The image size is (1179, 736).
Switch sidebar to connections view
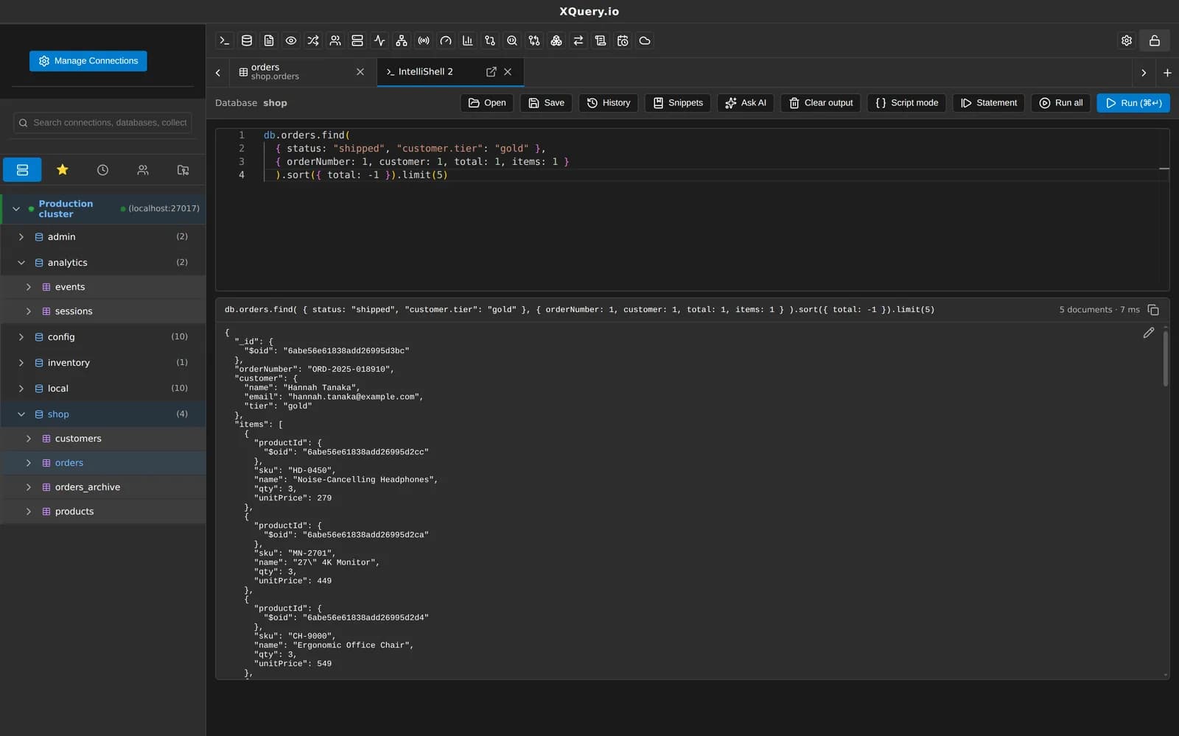tap(22, 170)
